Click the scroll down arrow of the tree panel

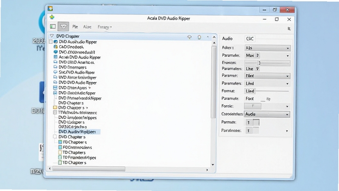(x=213, y=165)
